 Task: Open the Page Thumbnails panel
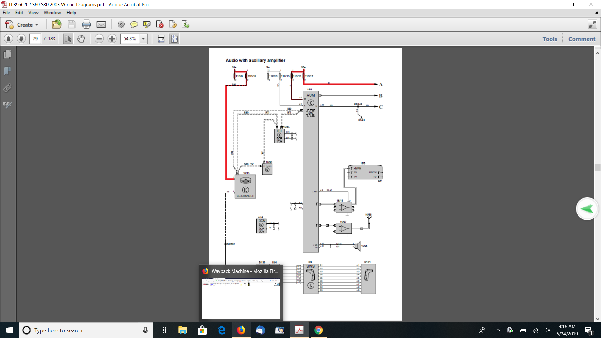[x=8, y=54]
